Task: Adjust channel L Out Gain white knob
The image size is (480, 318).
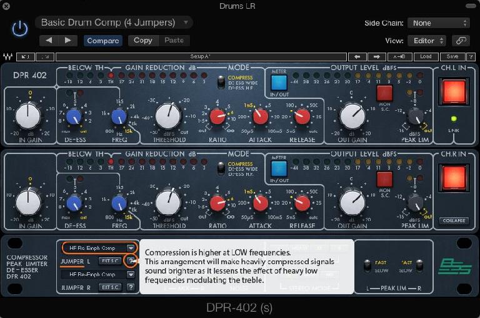Action: (352, 116)
